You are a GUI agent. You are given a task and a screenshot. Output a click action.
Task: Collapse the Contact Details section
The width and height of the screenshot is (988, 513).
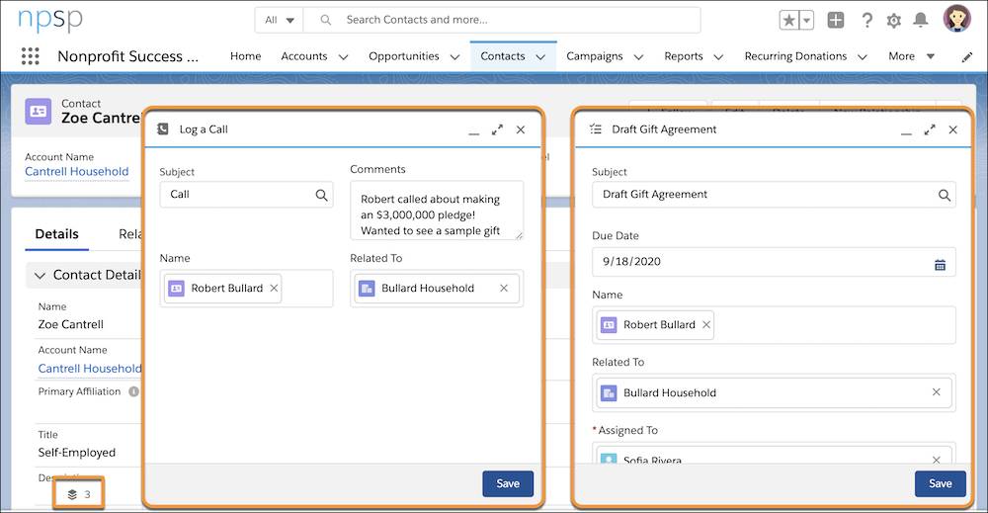point(40,276)
